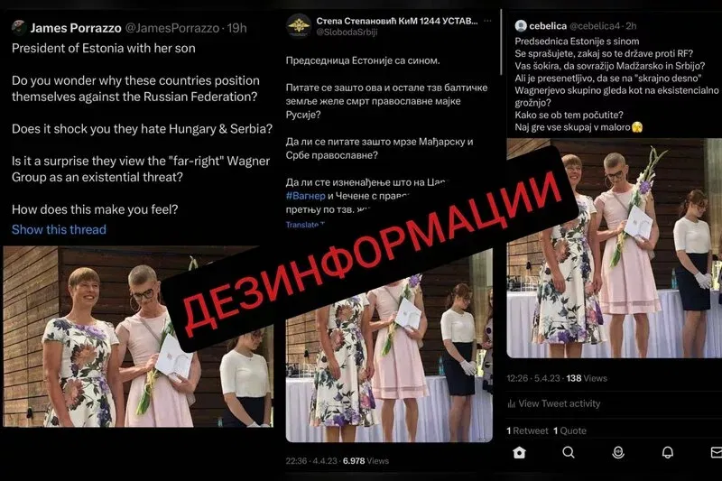The width and height of the screenshot is (722, 481).
Task: Open the Search magnifier icon
Action: [x=569, y=452]
